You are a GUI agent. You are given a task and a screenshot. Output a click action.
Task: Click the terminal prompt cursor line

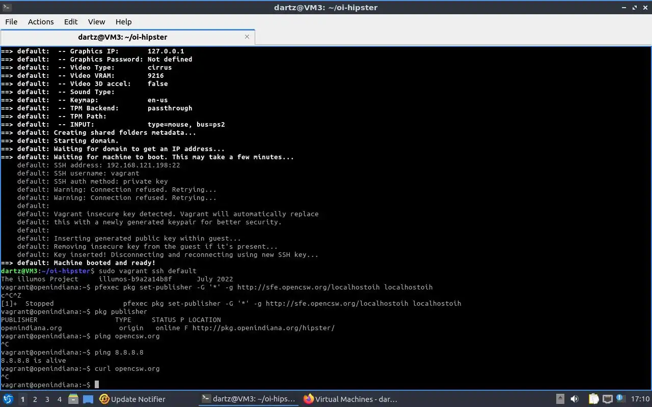click(x=49, y=385)
